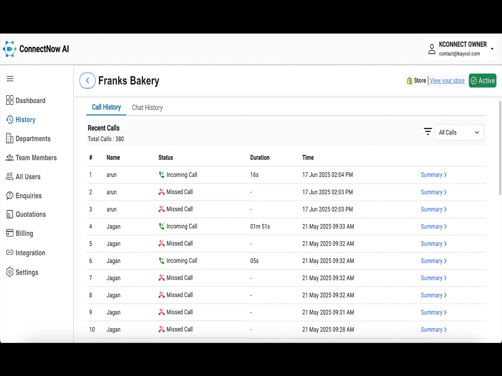Switch to the Chat History tab
This screenshot has height=376, width=502.
(x=147, y=107)
